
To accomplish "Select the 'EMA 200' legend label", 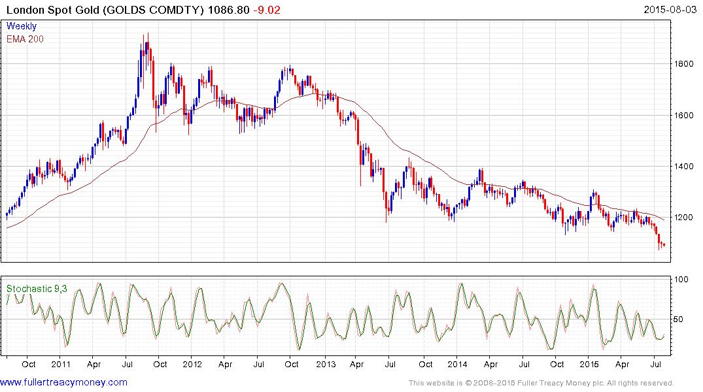I will pyautogui.click(x=25, y=39).
